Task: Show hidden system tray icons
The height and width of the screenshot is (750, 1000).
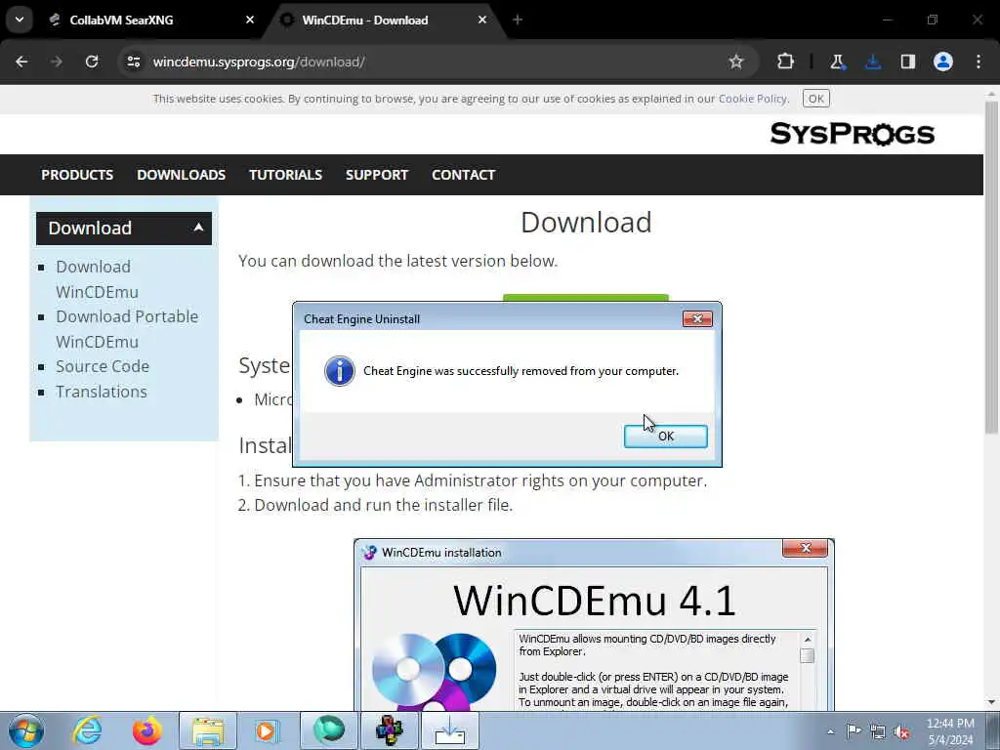Action: 830,731
